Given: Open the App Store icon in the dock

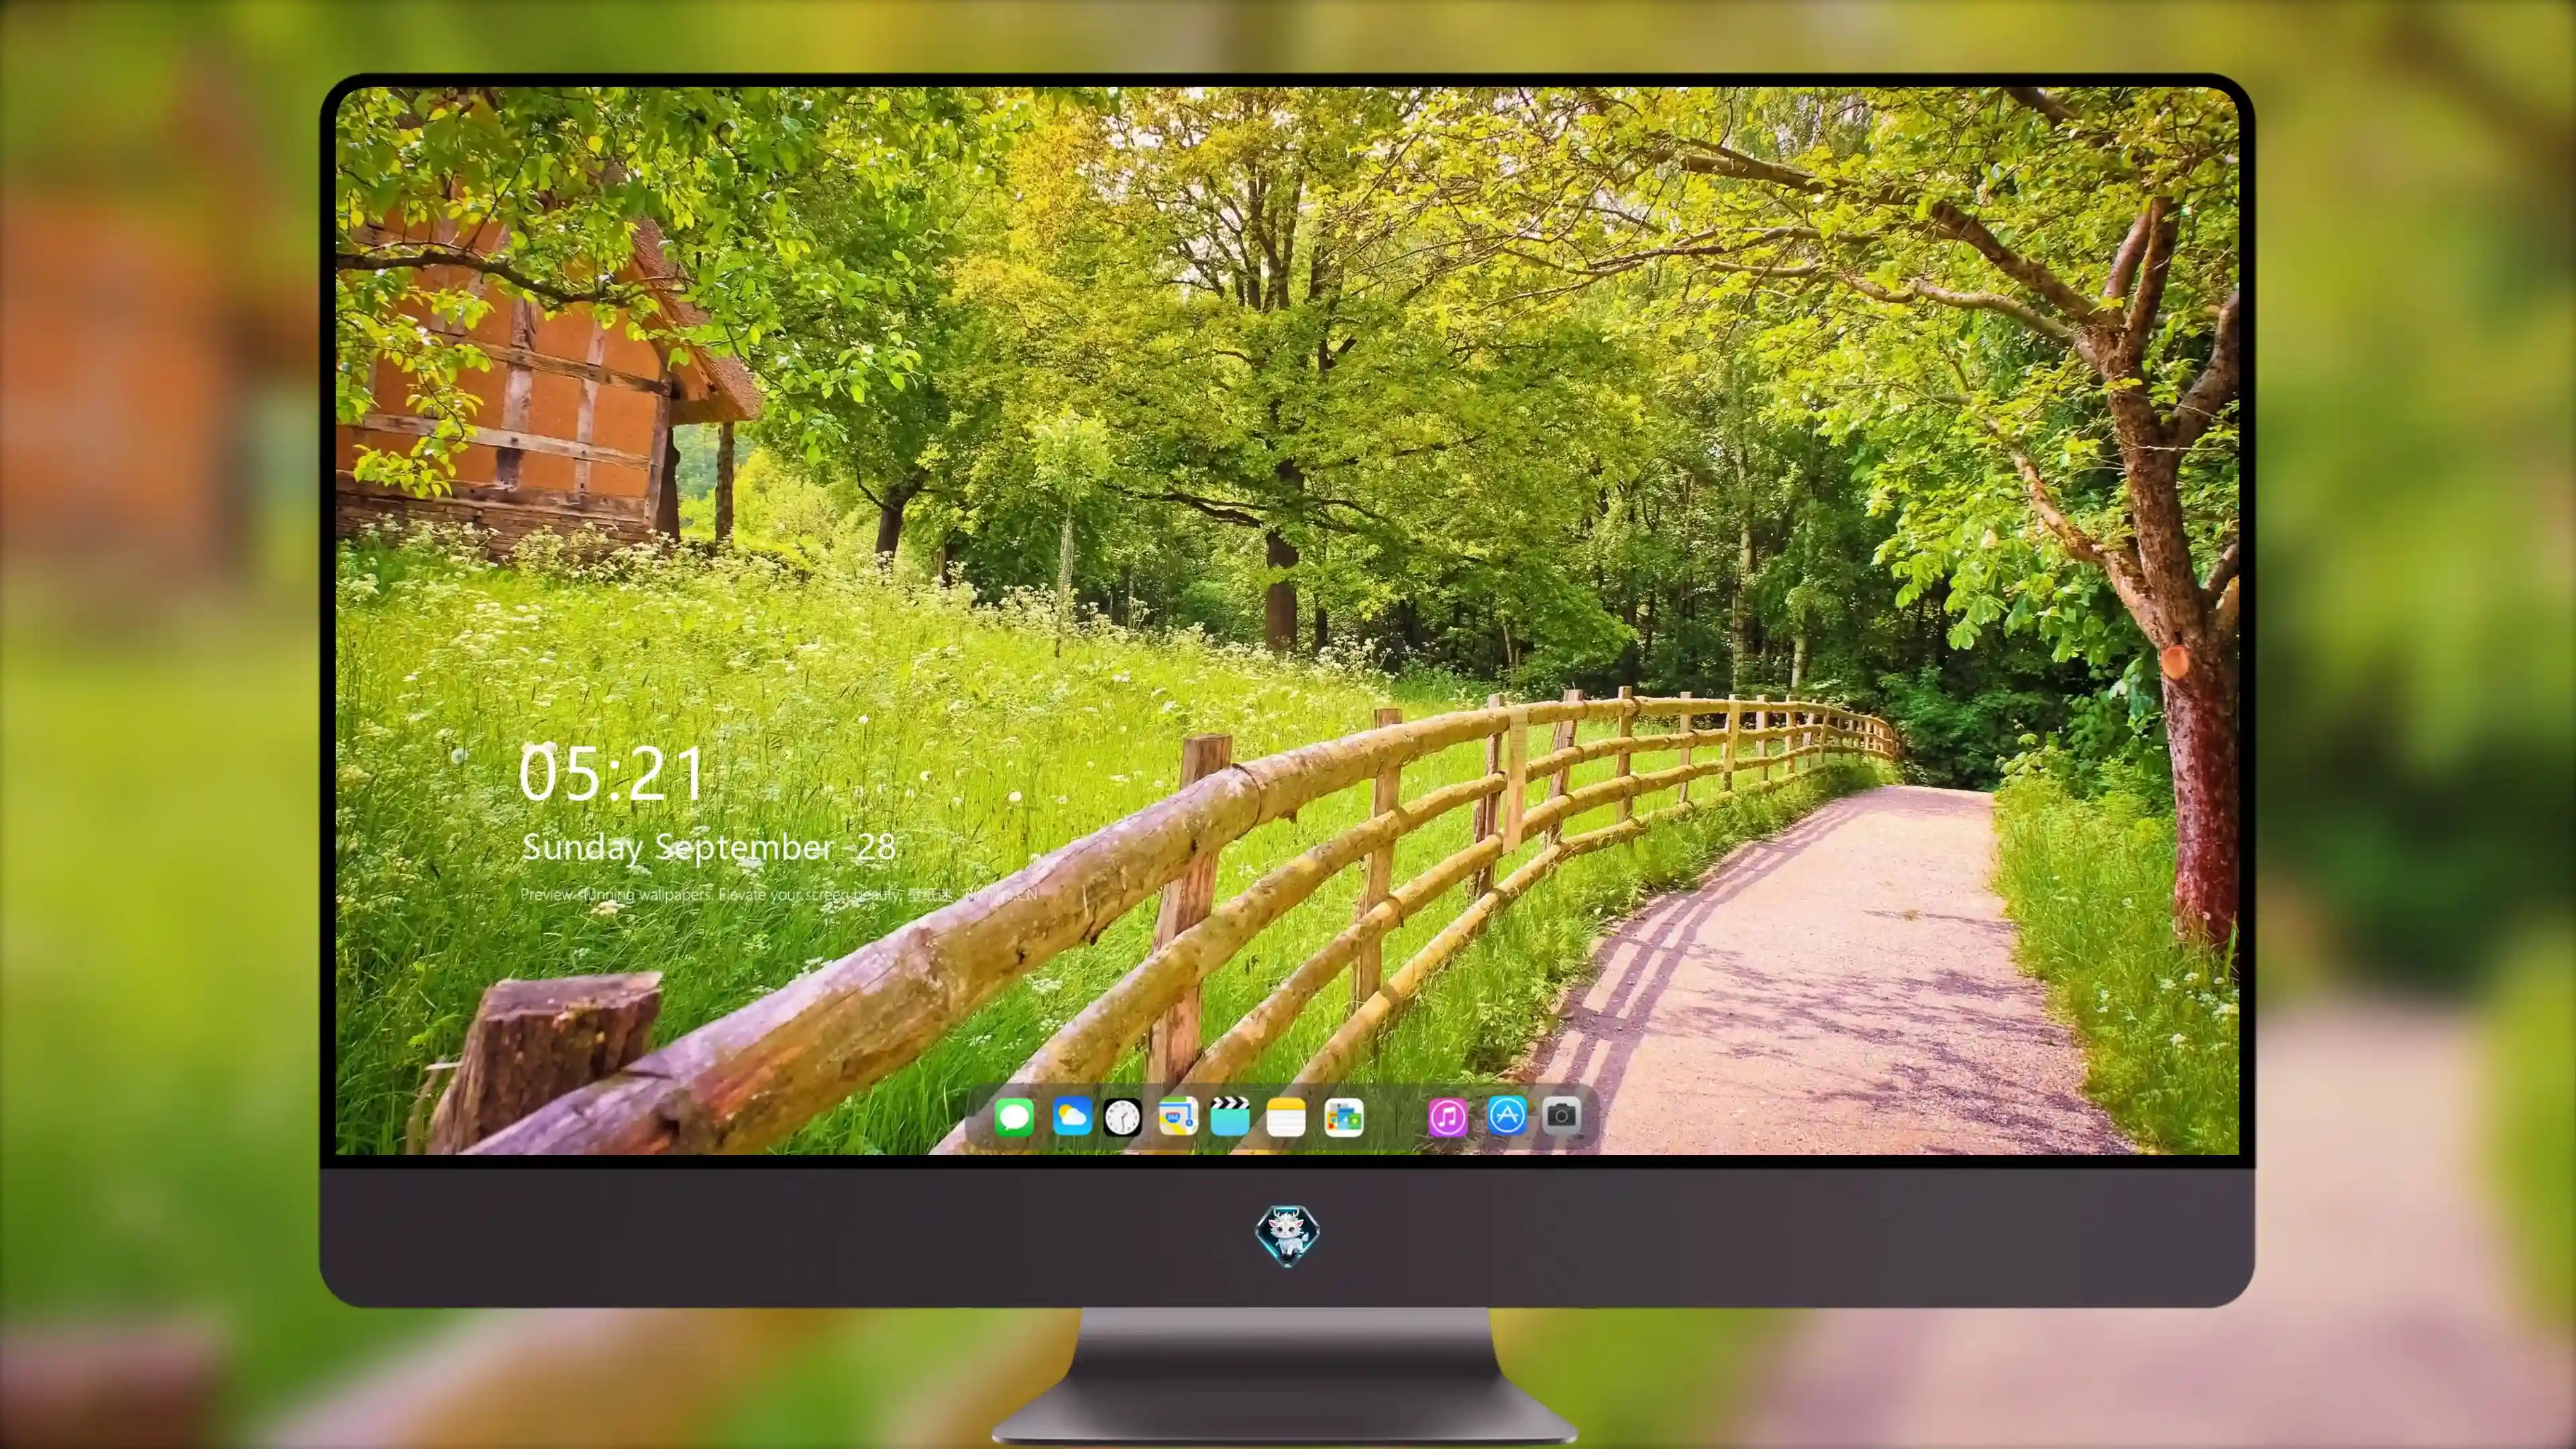Looking at the screenshot, I should point(1507,1115).
